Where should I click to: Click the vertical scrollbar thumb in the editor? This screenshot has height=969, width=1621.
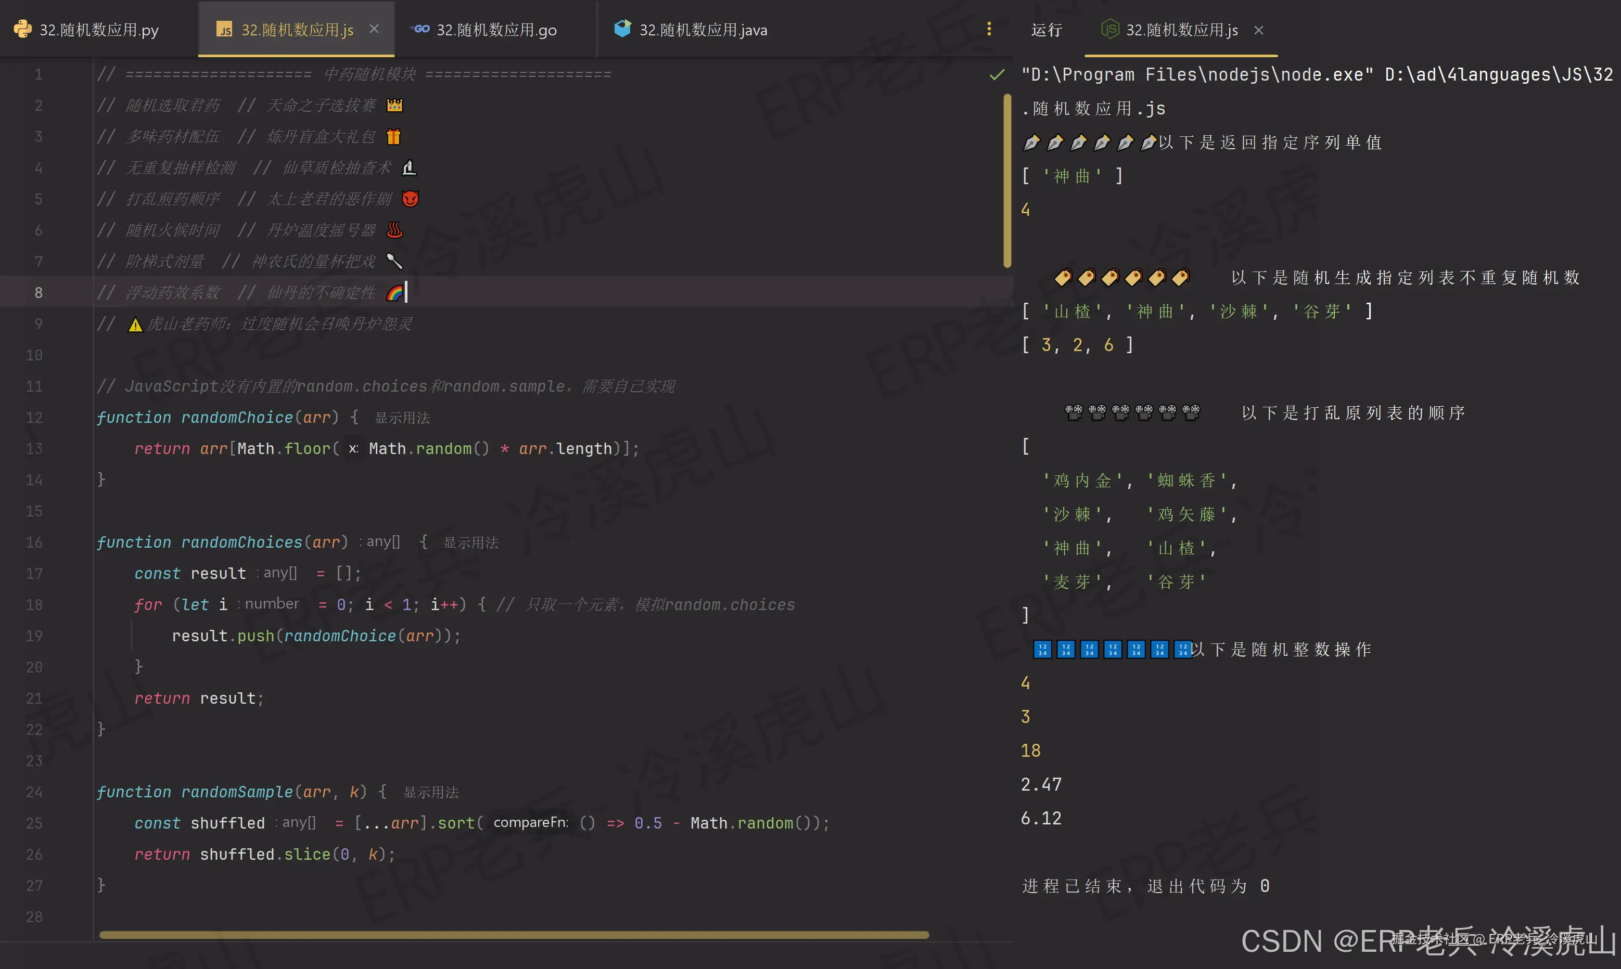(x=1007, y=181)
